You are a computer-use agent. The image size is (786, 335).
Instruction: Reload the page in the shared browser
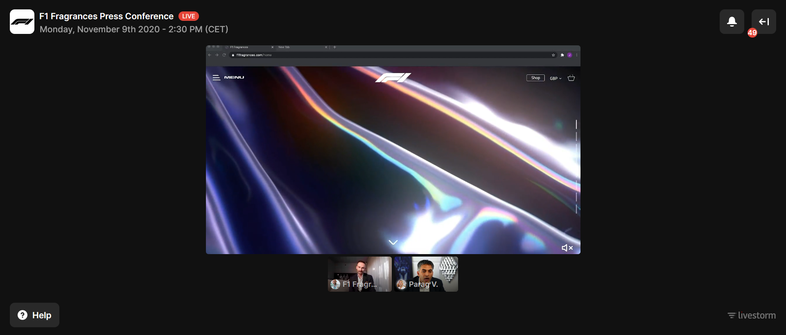[224, 55]
